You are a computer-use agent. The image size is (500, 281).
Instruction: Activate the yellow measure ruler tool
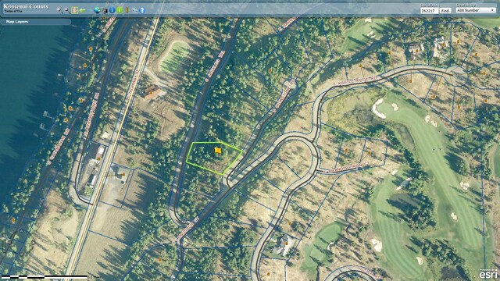[x=127, y=10]
